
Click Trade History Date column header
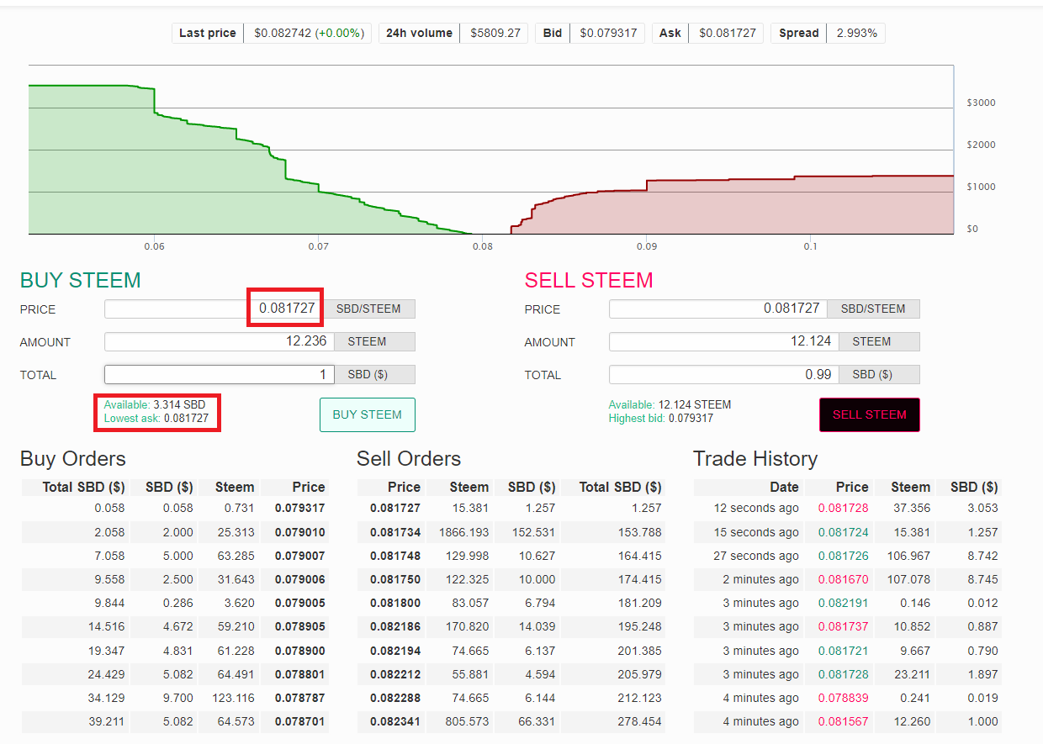(784, 487)
